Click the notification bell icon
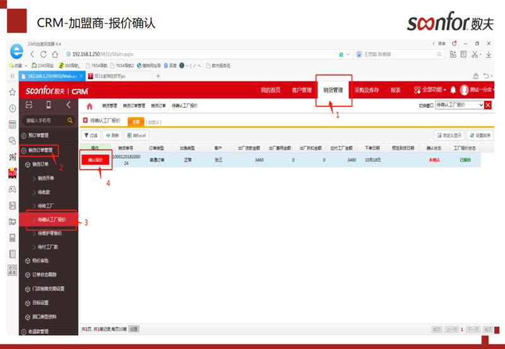Screen dimensions: 505x349 (453, 90)
